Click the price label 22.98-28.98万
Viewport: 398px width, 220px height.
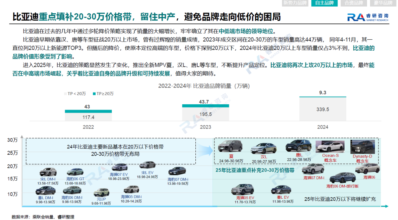click(x=299, y=159)
